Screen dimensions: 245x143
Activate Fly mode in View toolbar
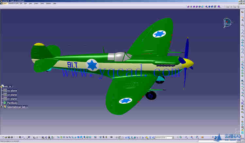point(58,137)
